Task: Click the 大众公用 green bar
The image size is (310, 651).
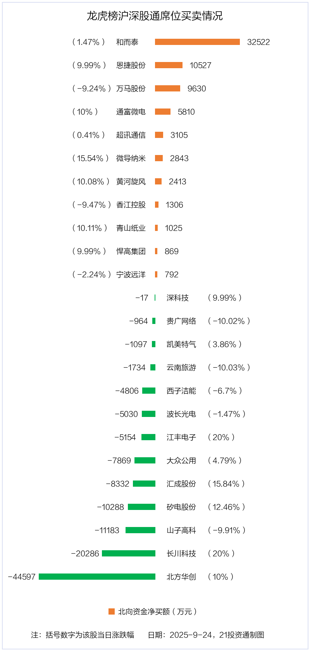Action: point(145,460)
